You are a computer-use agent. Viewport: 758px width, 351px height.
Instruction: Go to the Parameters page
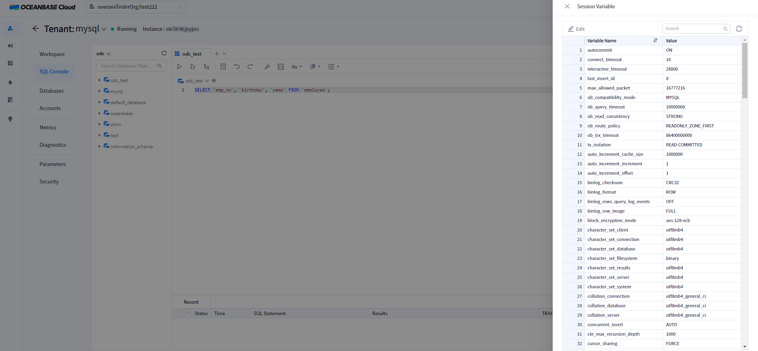click(x=53, y=164)
